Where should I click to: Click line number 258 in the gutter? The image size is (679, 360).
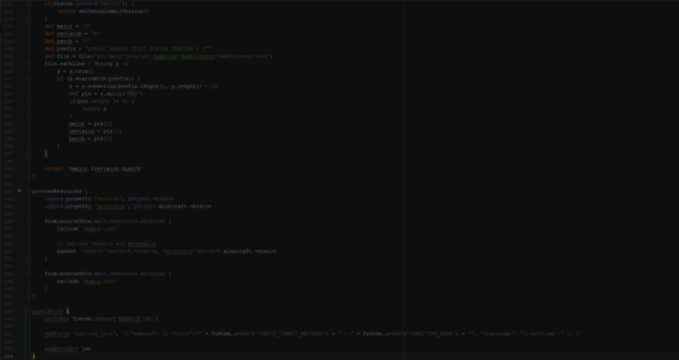[8, 311]
